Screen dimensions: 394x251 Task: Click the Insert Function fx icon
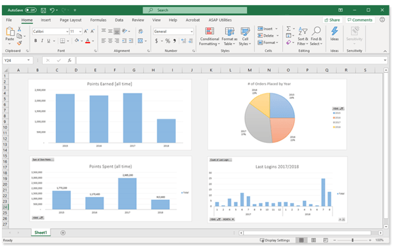[70, 60]
